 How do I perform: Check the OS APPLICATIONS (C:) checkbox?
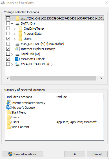click(8, 64)
